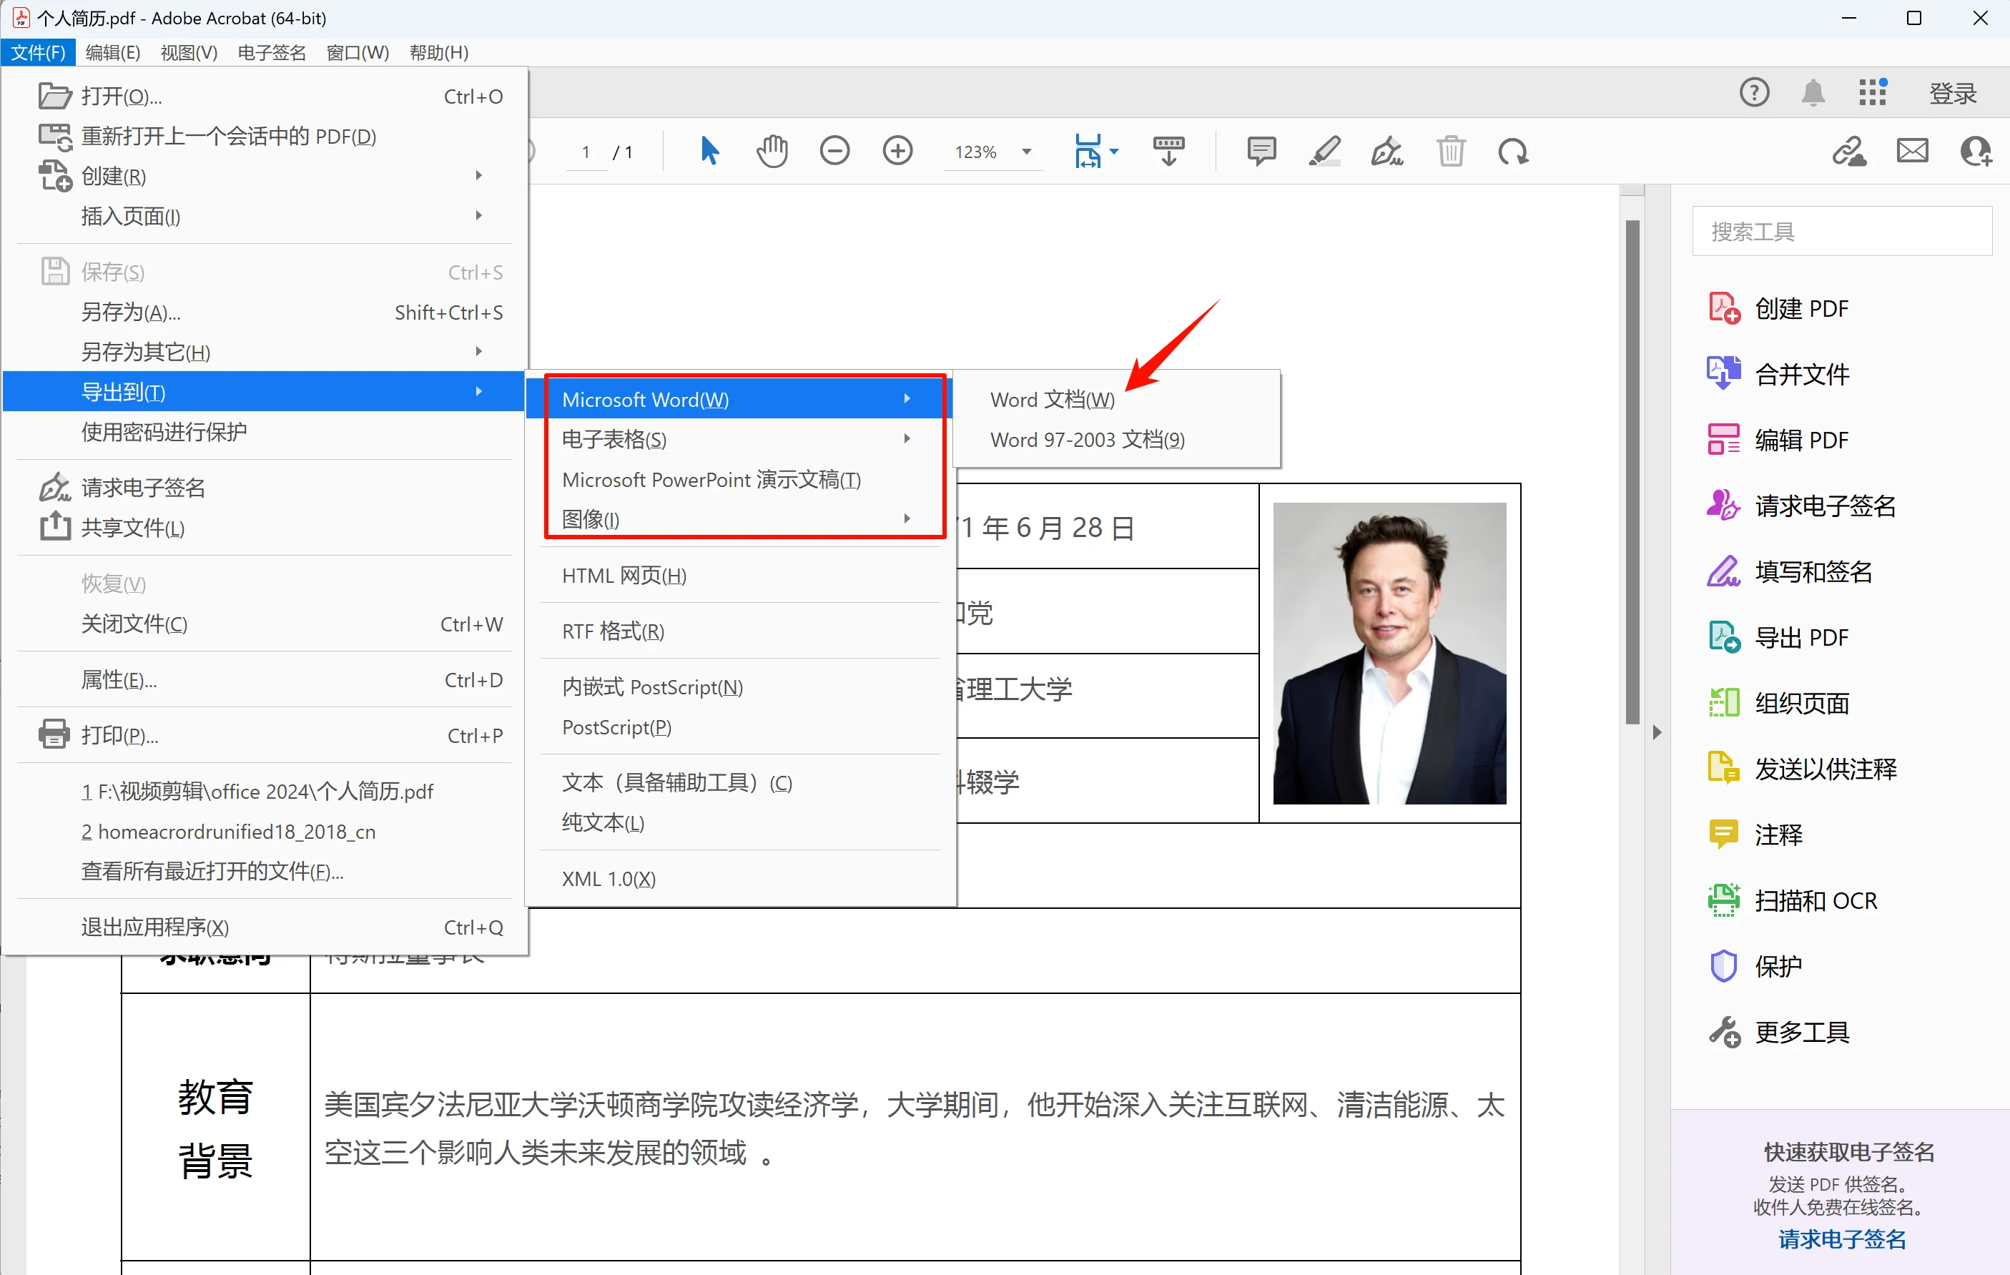Open the 导出 PDF tool
The width and height of the screenshot is (2010, 1275).
tap(1778, 638)
